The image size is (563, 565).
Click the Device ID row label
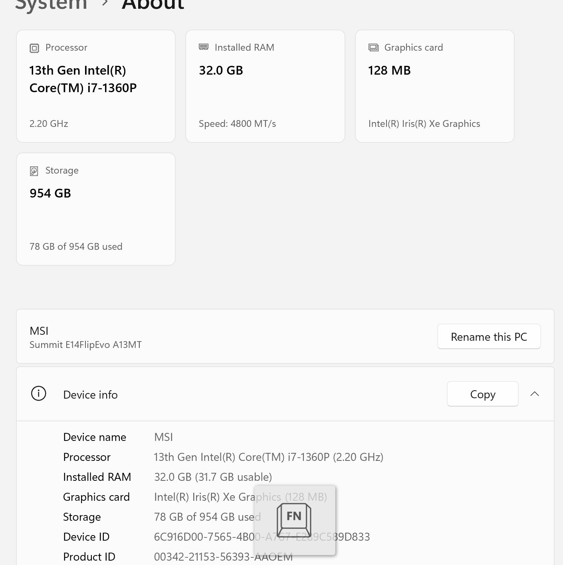pos(86,537)
